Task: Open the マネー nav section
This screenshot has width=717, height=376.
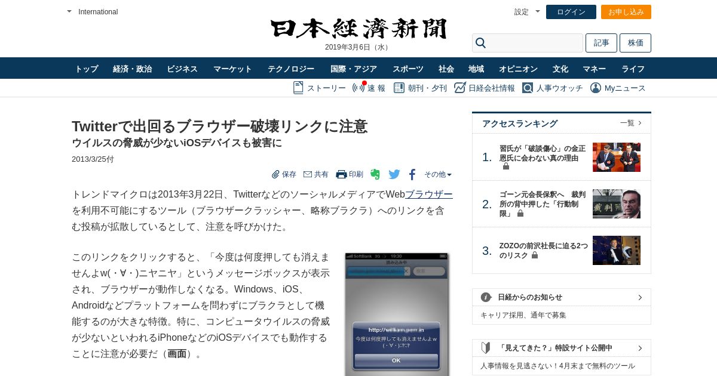Action: [x=595, y=69]
